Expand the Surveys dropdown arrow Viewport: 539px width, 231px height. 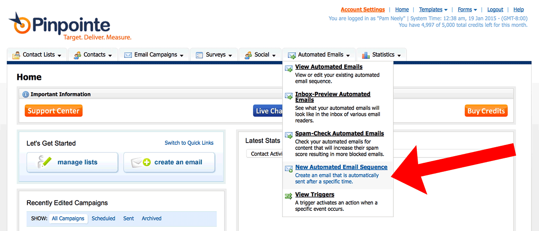[x=230, y=56]
